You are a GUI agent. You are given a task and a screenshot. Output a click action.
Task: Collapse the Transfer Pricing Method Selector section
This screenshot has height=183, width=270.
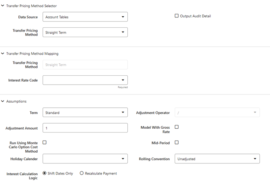pyautogui.click(x=3, y=6)
